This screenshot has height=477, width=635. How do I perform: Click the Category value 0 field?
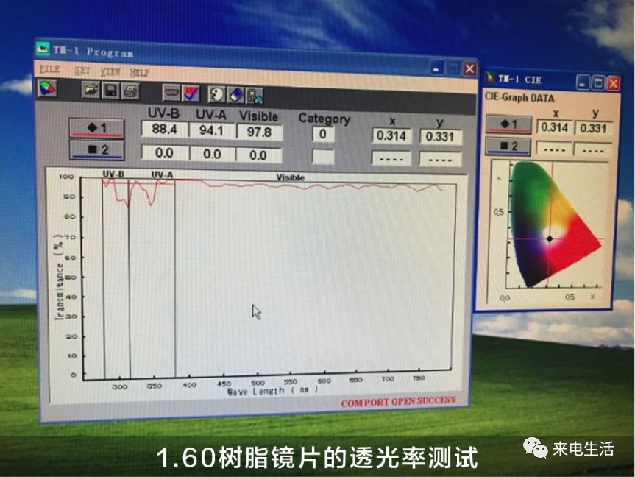pyautogui.click(x=323, y=134)
